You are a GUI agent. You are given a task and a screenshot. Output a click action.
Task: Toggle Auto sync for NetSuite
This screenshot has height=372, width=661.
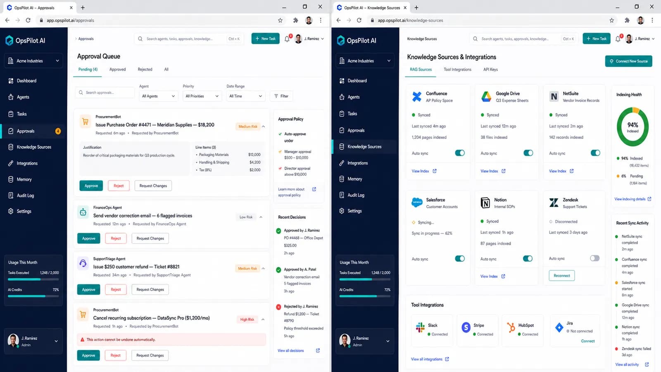[595, 153]
